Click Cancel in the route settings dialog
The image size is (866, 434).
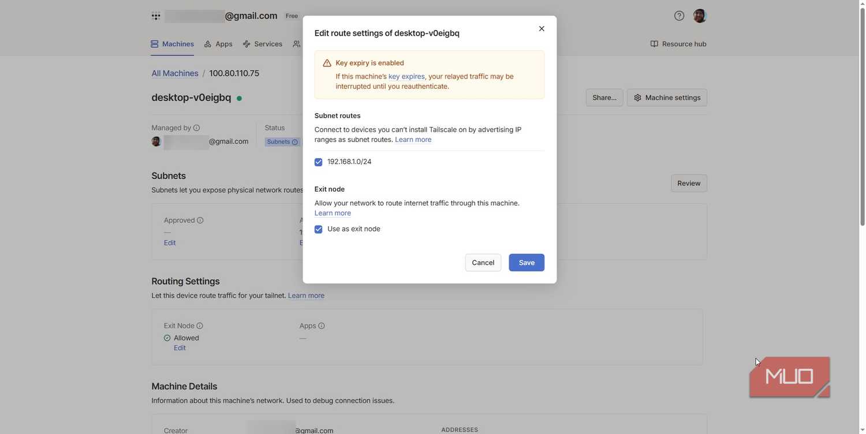[483, 263]
